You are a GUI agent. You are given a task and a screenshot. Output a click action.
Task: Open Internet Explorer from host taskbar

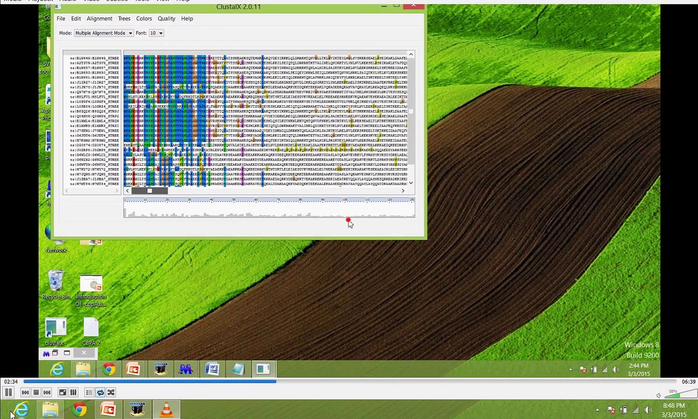(21, 410)
